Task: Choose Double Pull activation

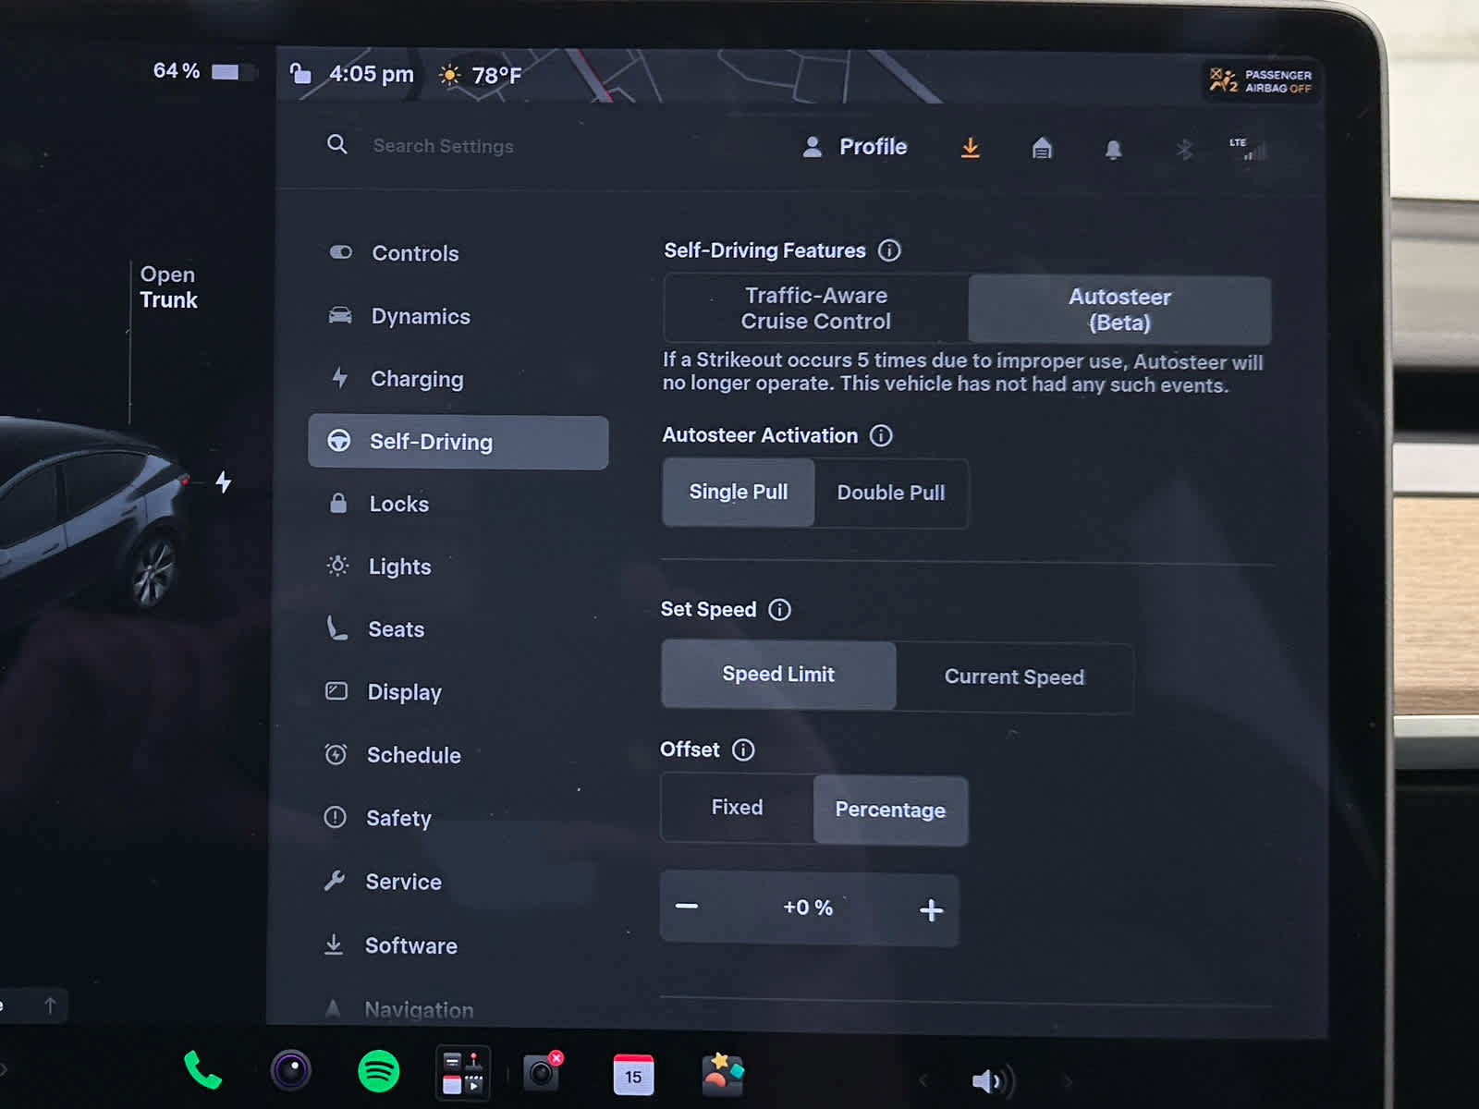Action: click(891, 494)
